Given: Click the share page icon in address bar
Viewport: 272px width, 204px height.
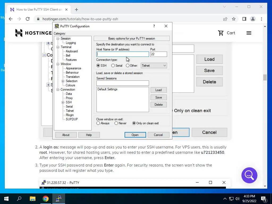Looking at the screenshot, I should pyautogui.click(x=225, y=19).
